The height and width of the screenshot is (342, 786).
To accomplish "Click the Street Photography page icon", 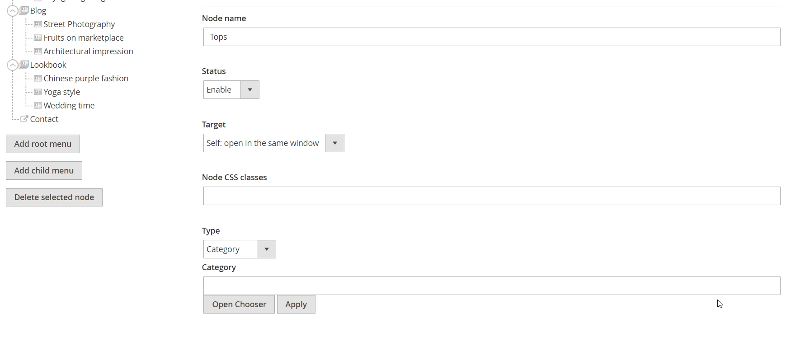I will [x=38, y=24].
